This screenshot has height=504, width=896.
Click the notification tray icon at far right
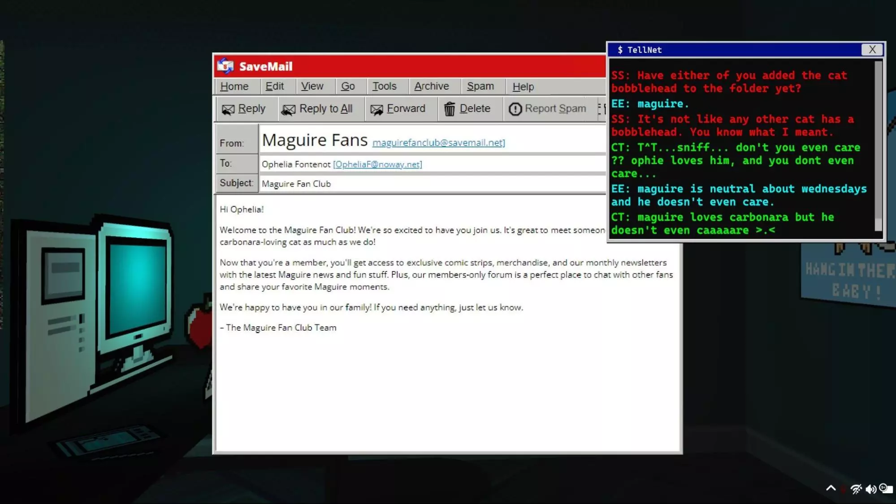coord(886,488)
